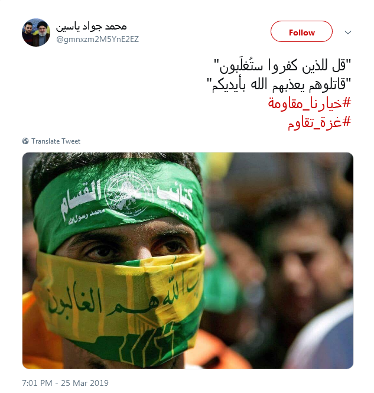Open the attached tweet photo
The height and width of the screenshot is (393, 374).
pyautogui.click(x=188, y=261)
